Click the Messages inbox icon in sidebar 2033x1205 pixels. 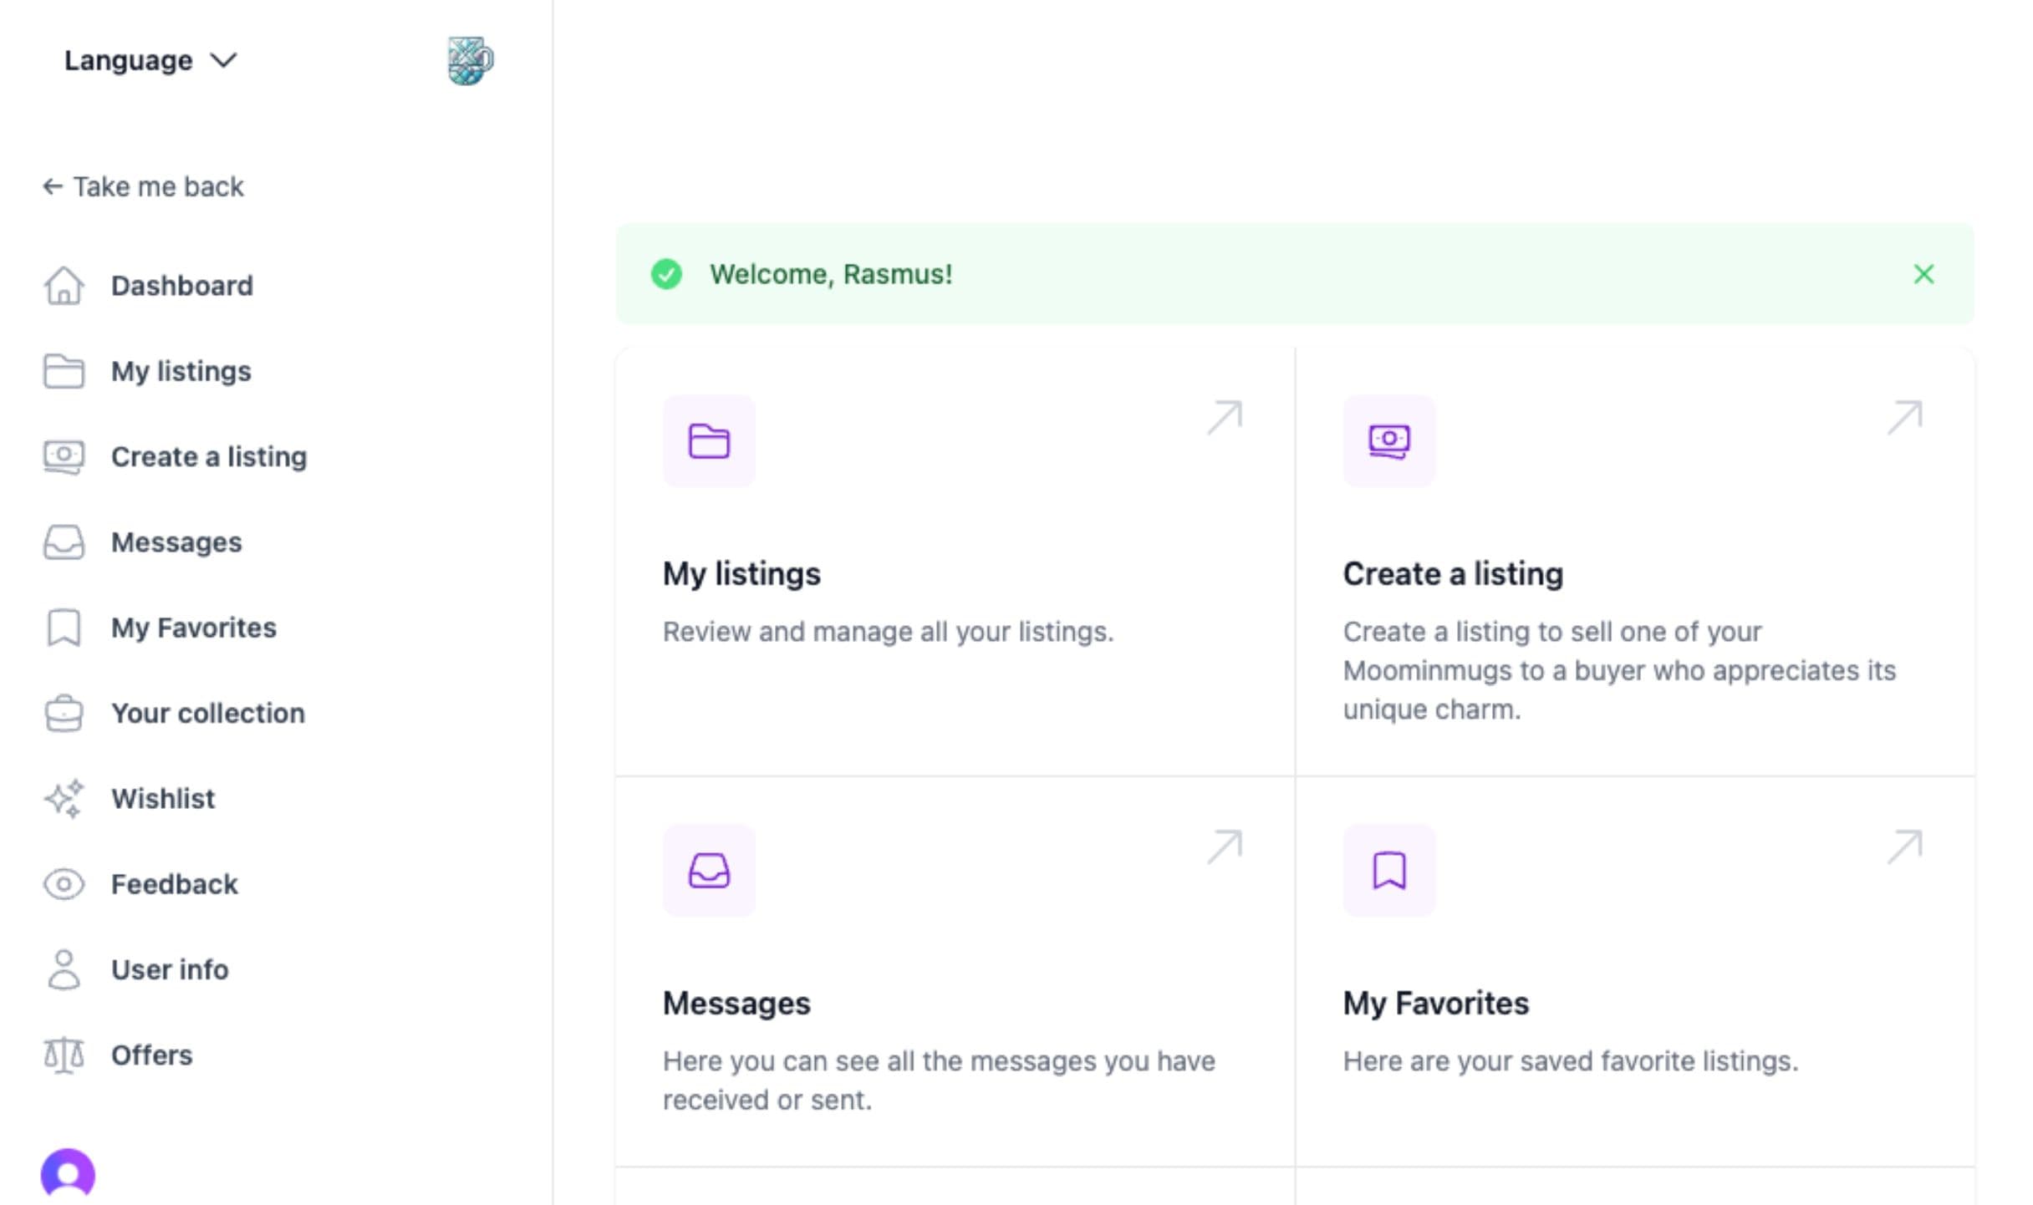point(64,542)
